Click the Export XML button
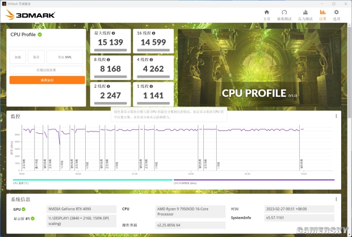Image resolution: width=352 pixels, height=237 pixels. (x=65, y=57)
